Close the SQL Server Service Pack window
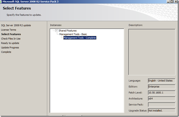This screenshot has width=179, height=117. 176,2
